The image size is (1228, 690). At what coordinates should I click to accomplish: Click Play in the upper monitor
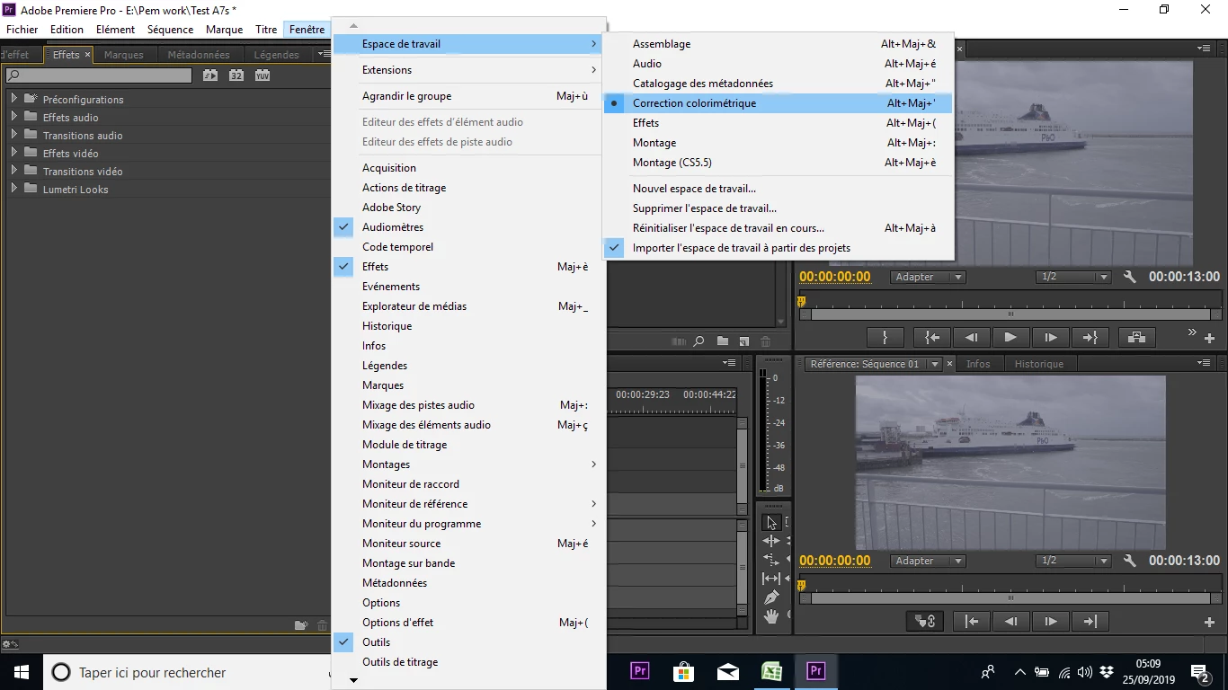1010,337
